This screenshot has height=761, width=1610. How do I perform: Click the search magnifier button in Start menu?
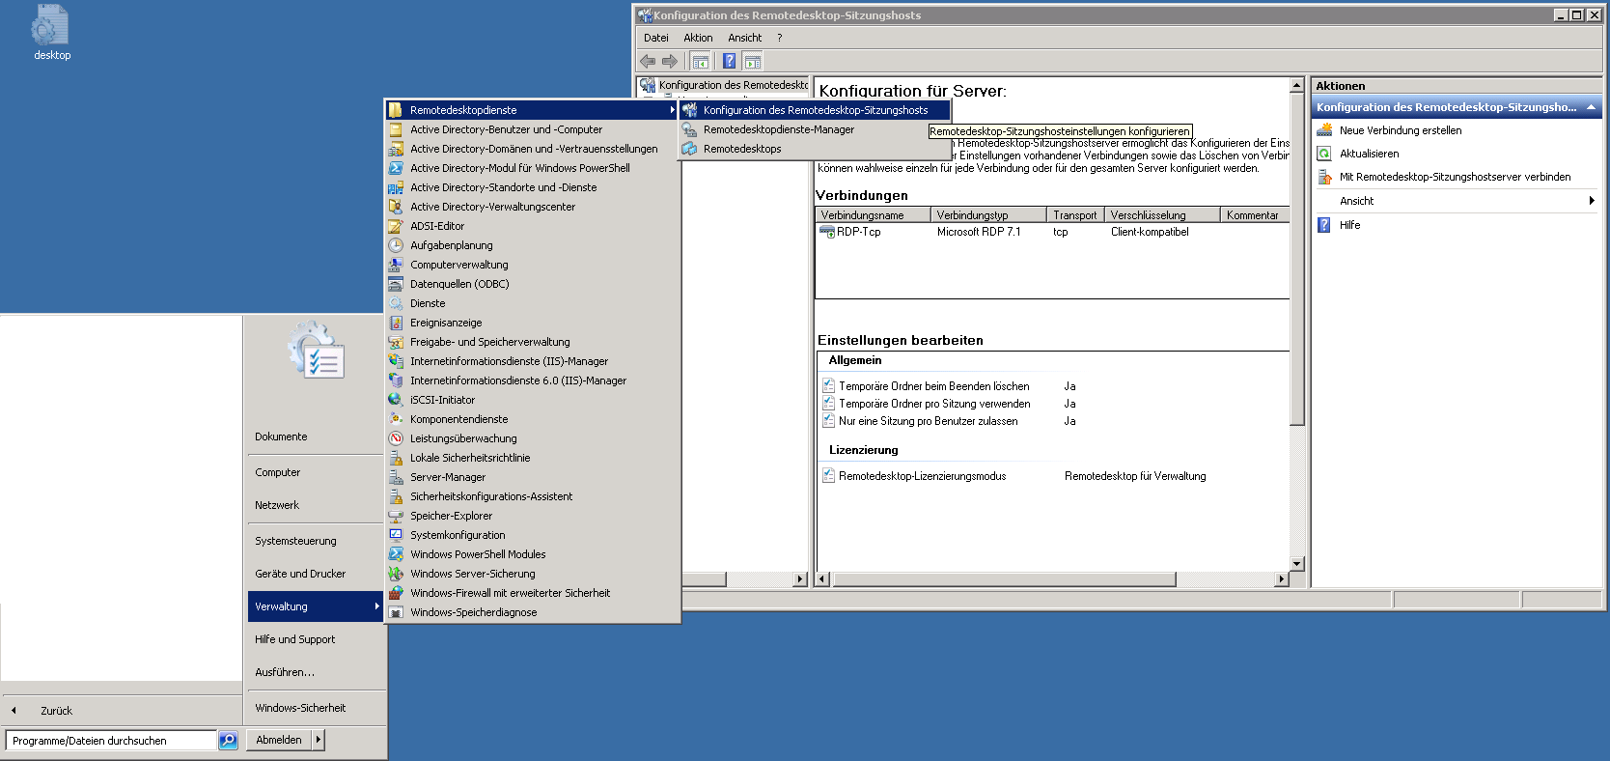coord(228,741)
